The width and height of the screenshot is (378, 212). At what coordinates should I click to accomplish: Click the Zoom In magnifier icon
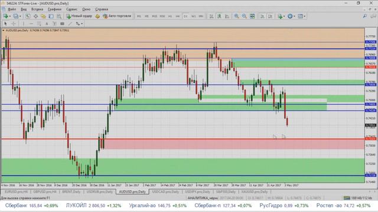coord(236,16)
